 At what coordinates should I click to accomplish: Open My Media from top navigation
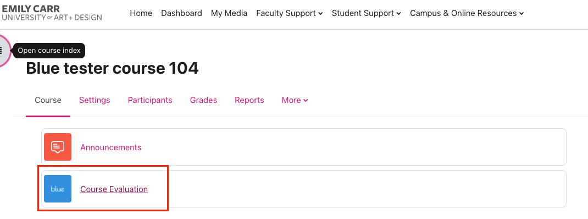[229, 13]
